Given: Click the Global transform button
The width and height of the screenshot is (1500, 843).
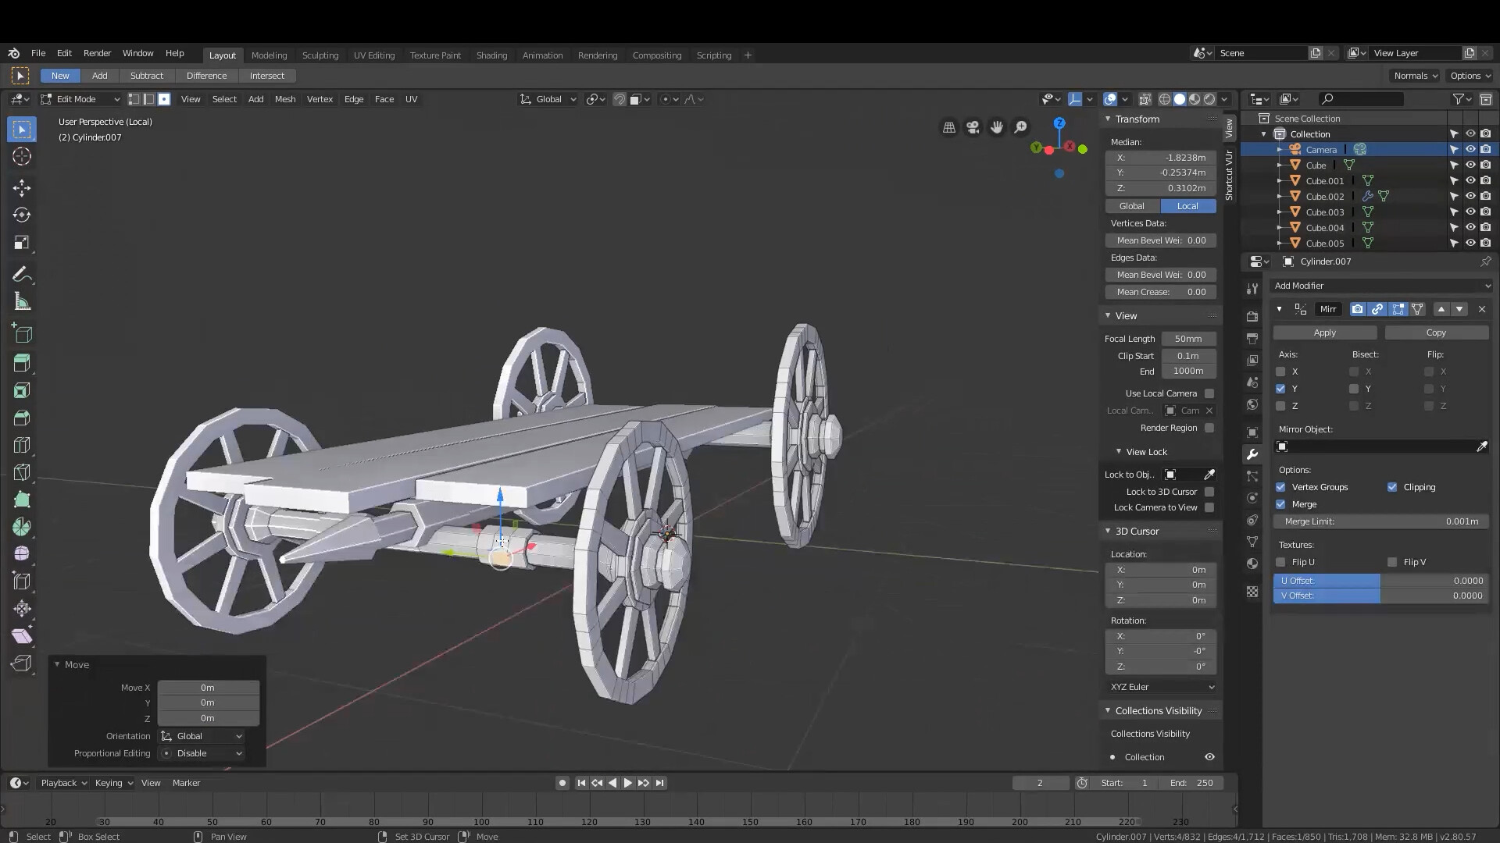Looking at the screenshot, I should coord(1132,206).
